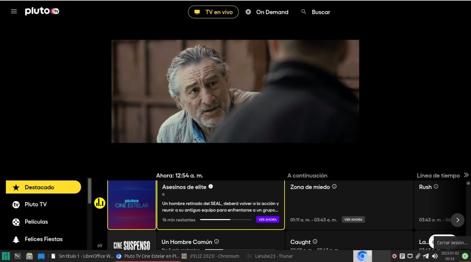Select the Cine Estelar channel thumbnail
The width and height of the screenshot is (471, 262).
132,205
